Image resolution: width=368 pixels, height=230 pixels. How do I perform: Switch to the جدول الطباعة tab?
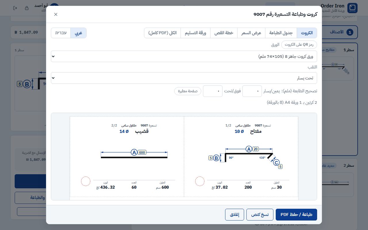coord(281,33)
